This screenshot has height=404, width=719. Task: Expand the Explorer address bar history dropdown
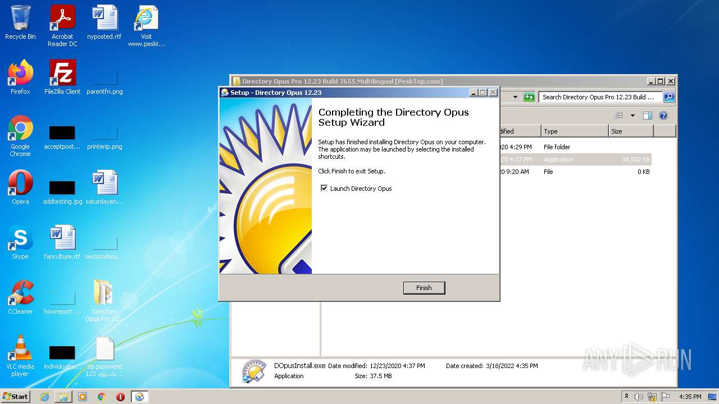[515, 97]
